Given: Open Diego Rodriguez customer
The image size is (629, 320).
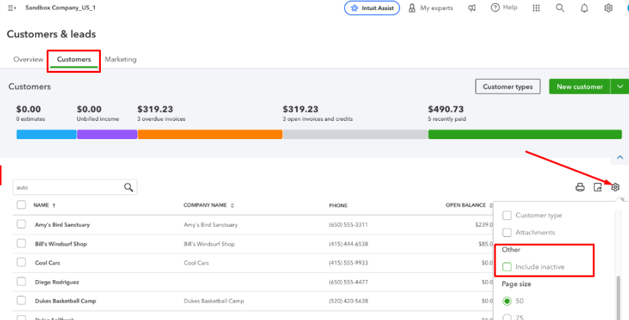Looking at the screenshot, I should click(x=57, y=282).
